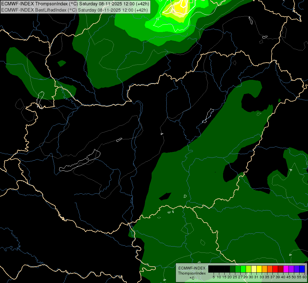This screenshot has height=283, width=308.
Task: Click the bright green 27–29 legend swatch
Action: pos(243,269)
